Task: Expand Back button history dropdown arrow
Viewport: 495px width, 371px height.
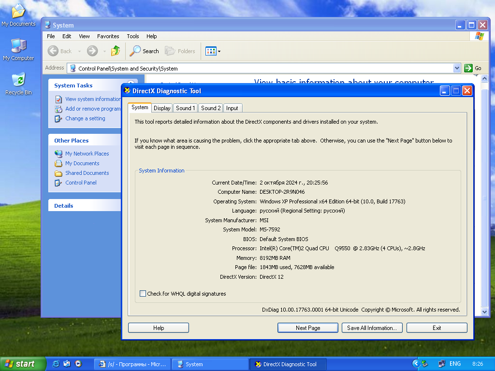Action: (x=80, y=51)
